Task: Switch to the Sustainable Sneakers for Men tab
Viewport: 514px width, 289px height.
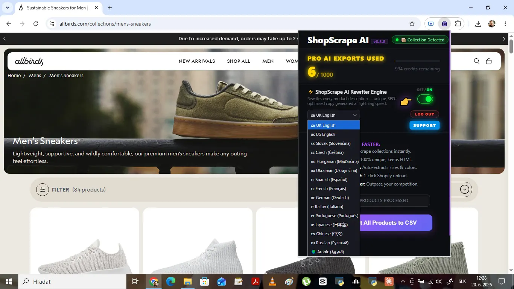Action: click(x=58, y=8)
